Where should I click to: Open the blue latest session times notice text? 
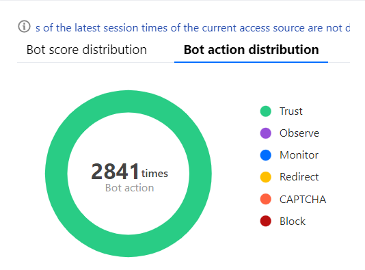(193, 28)
